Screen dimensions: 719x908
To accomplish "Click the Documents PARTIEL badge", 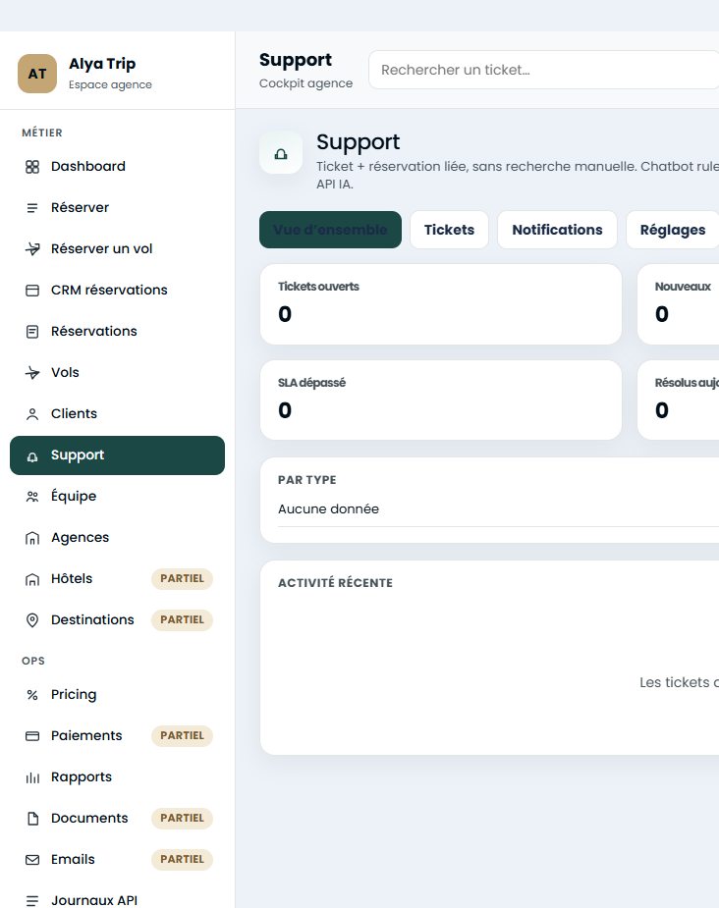I will 182,819.
